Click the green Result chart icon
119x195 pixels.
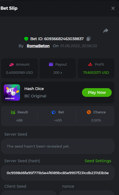tap(13, 112)
